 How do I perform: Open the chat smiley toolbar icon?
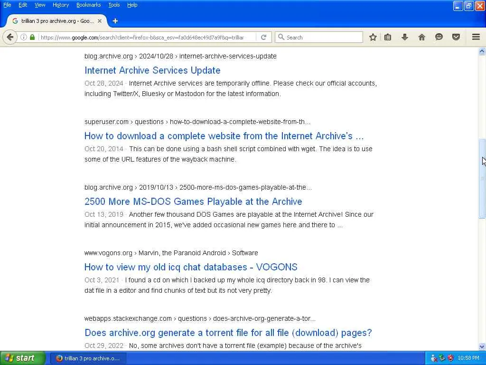coord(439,37)
